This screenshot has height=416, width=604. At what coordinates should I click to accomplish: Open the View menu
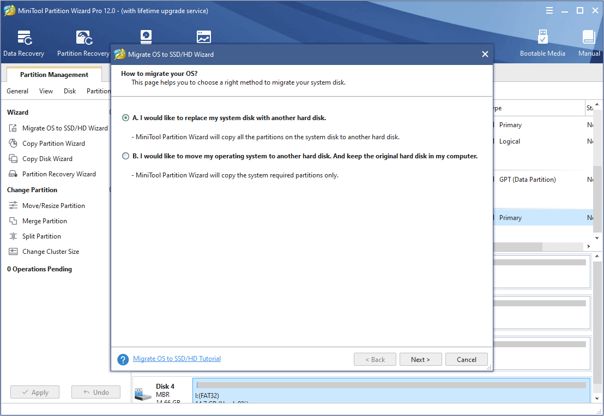click(x=46, y=91)
